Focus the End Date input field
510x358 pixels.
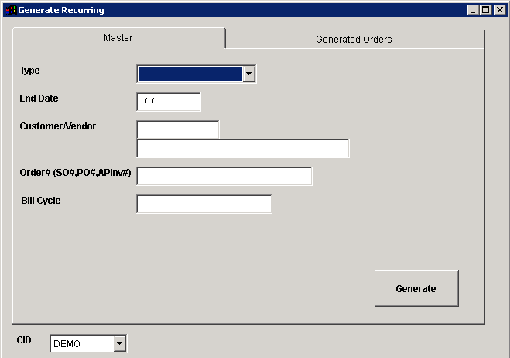(168, 102)
